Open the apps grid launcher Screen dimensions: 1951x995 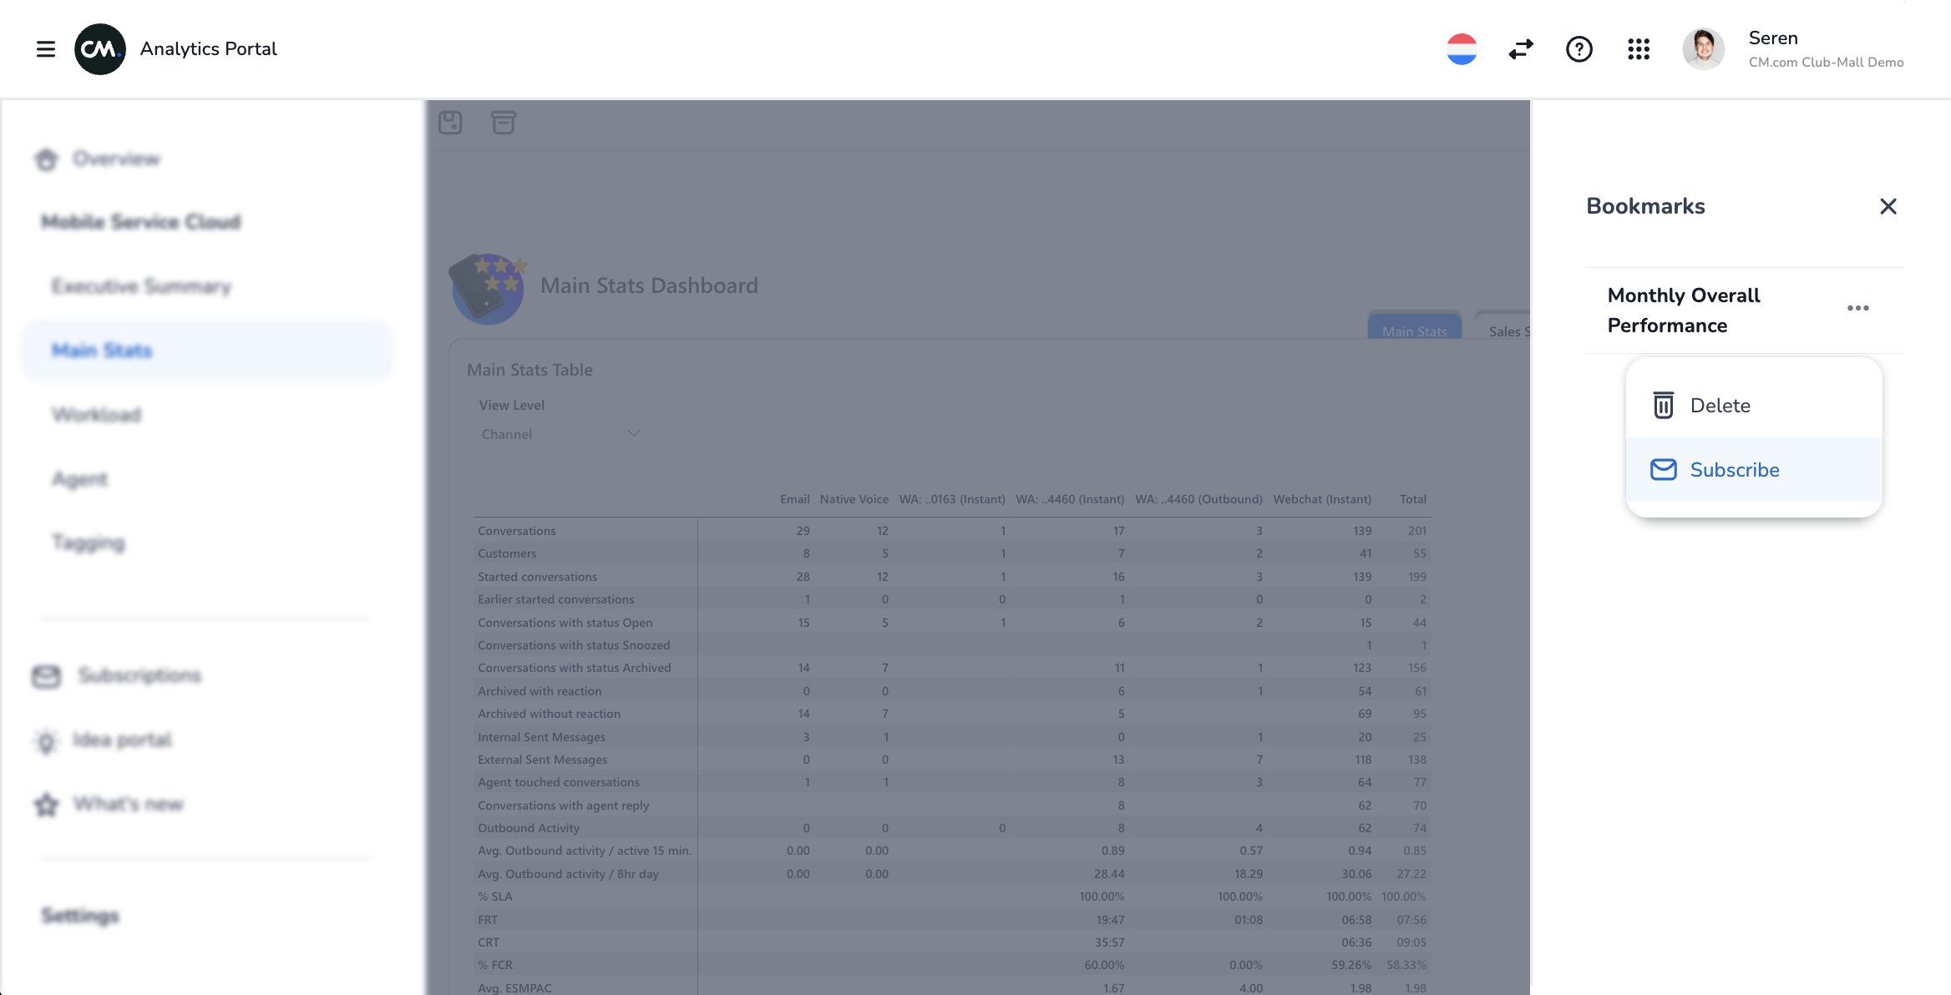click(x=1639, y=49)
